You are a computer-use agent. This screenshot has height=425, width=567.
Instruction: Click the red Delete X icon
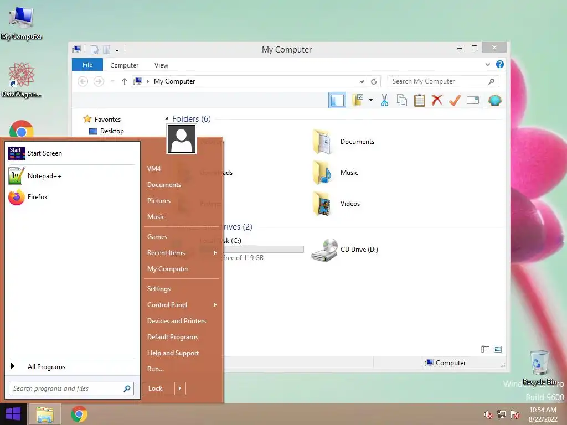coord(437,100)
